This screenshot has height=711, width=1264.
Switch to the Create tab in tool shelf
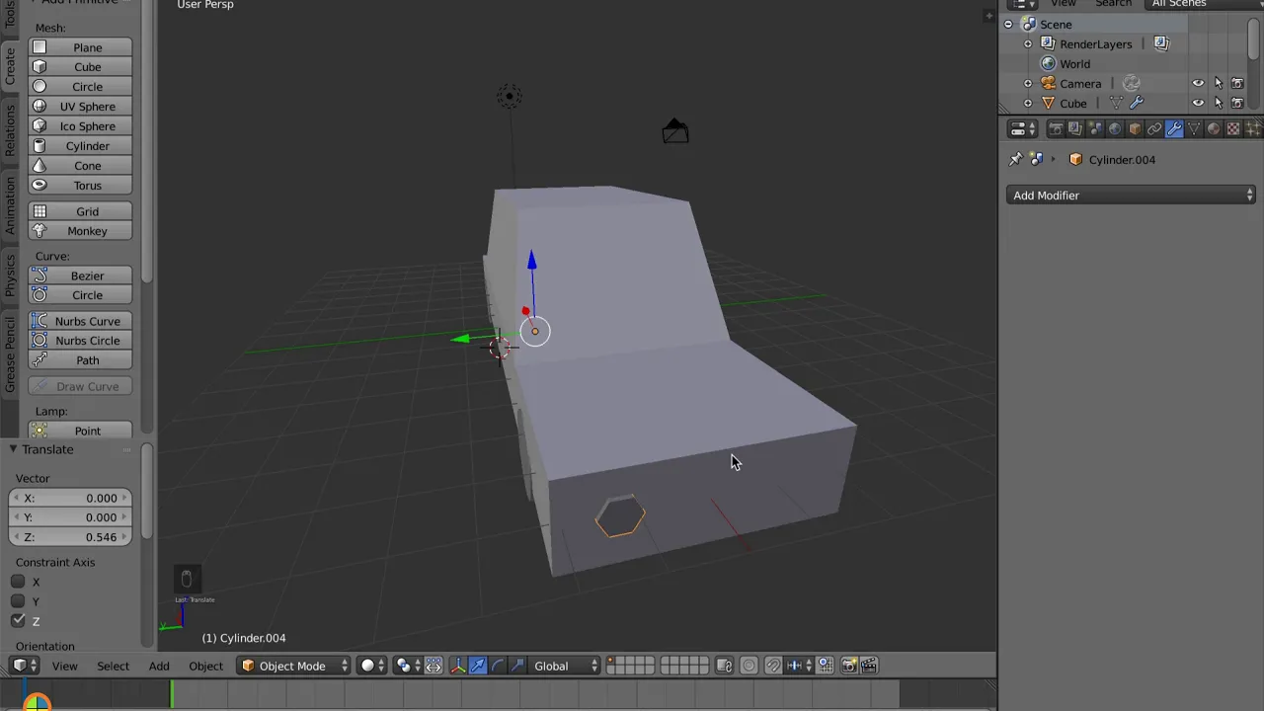pos(10,66)
